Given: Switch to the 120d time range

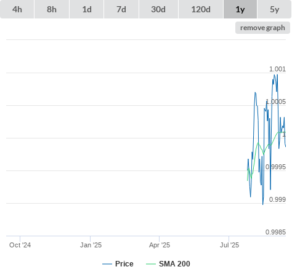Looking at the screenshot, I should (x=201, y=9).
